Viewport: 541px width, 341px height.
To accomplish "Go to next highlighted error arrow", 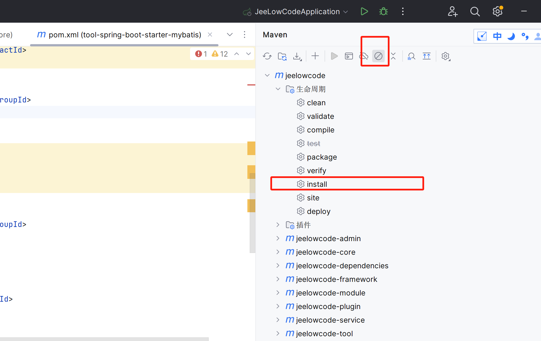I will [248, 54].
